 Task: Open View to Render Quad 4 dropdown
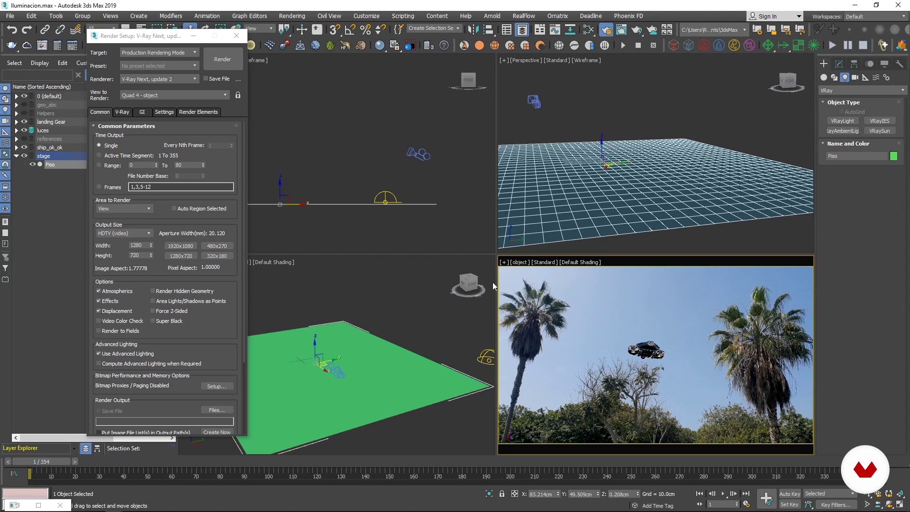pos(174,95)
